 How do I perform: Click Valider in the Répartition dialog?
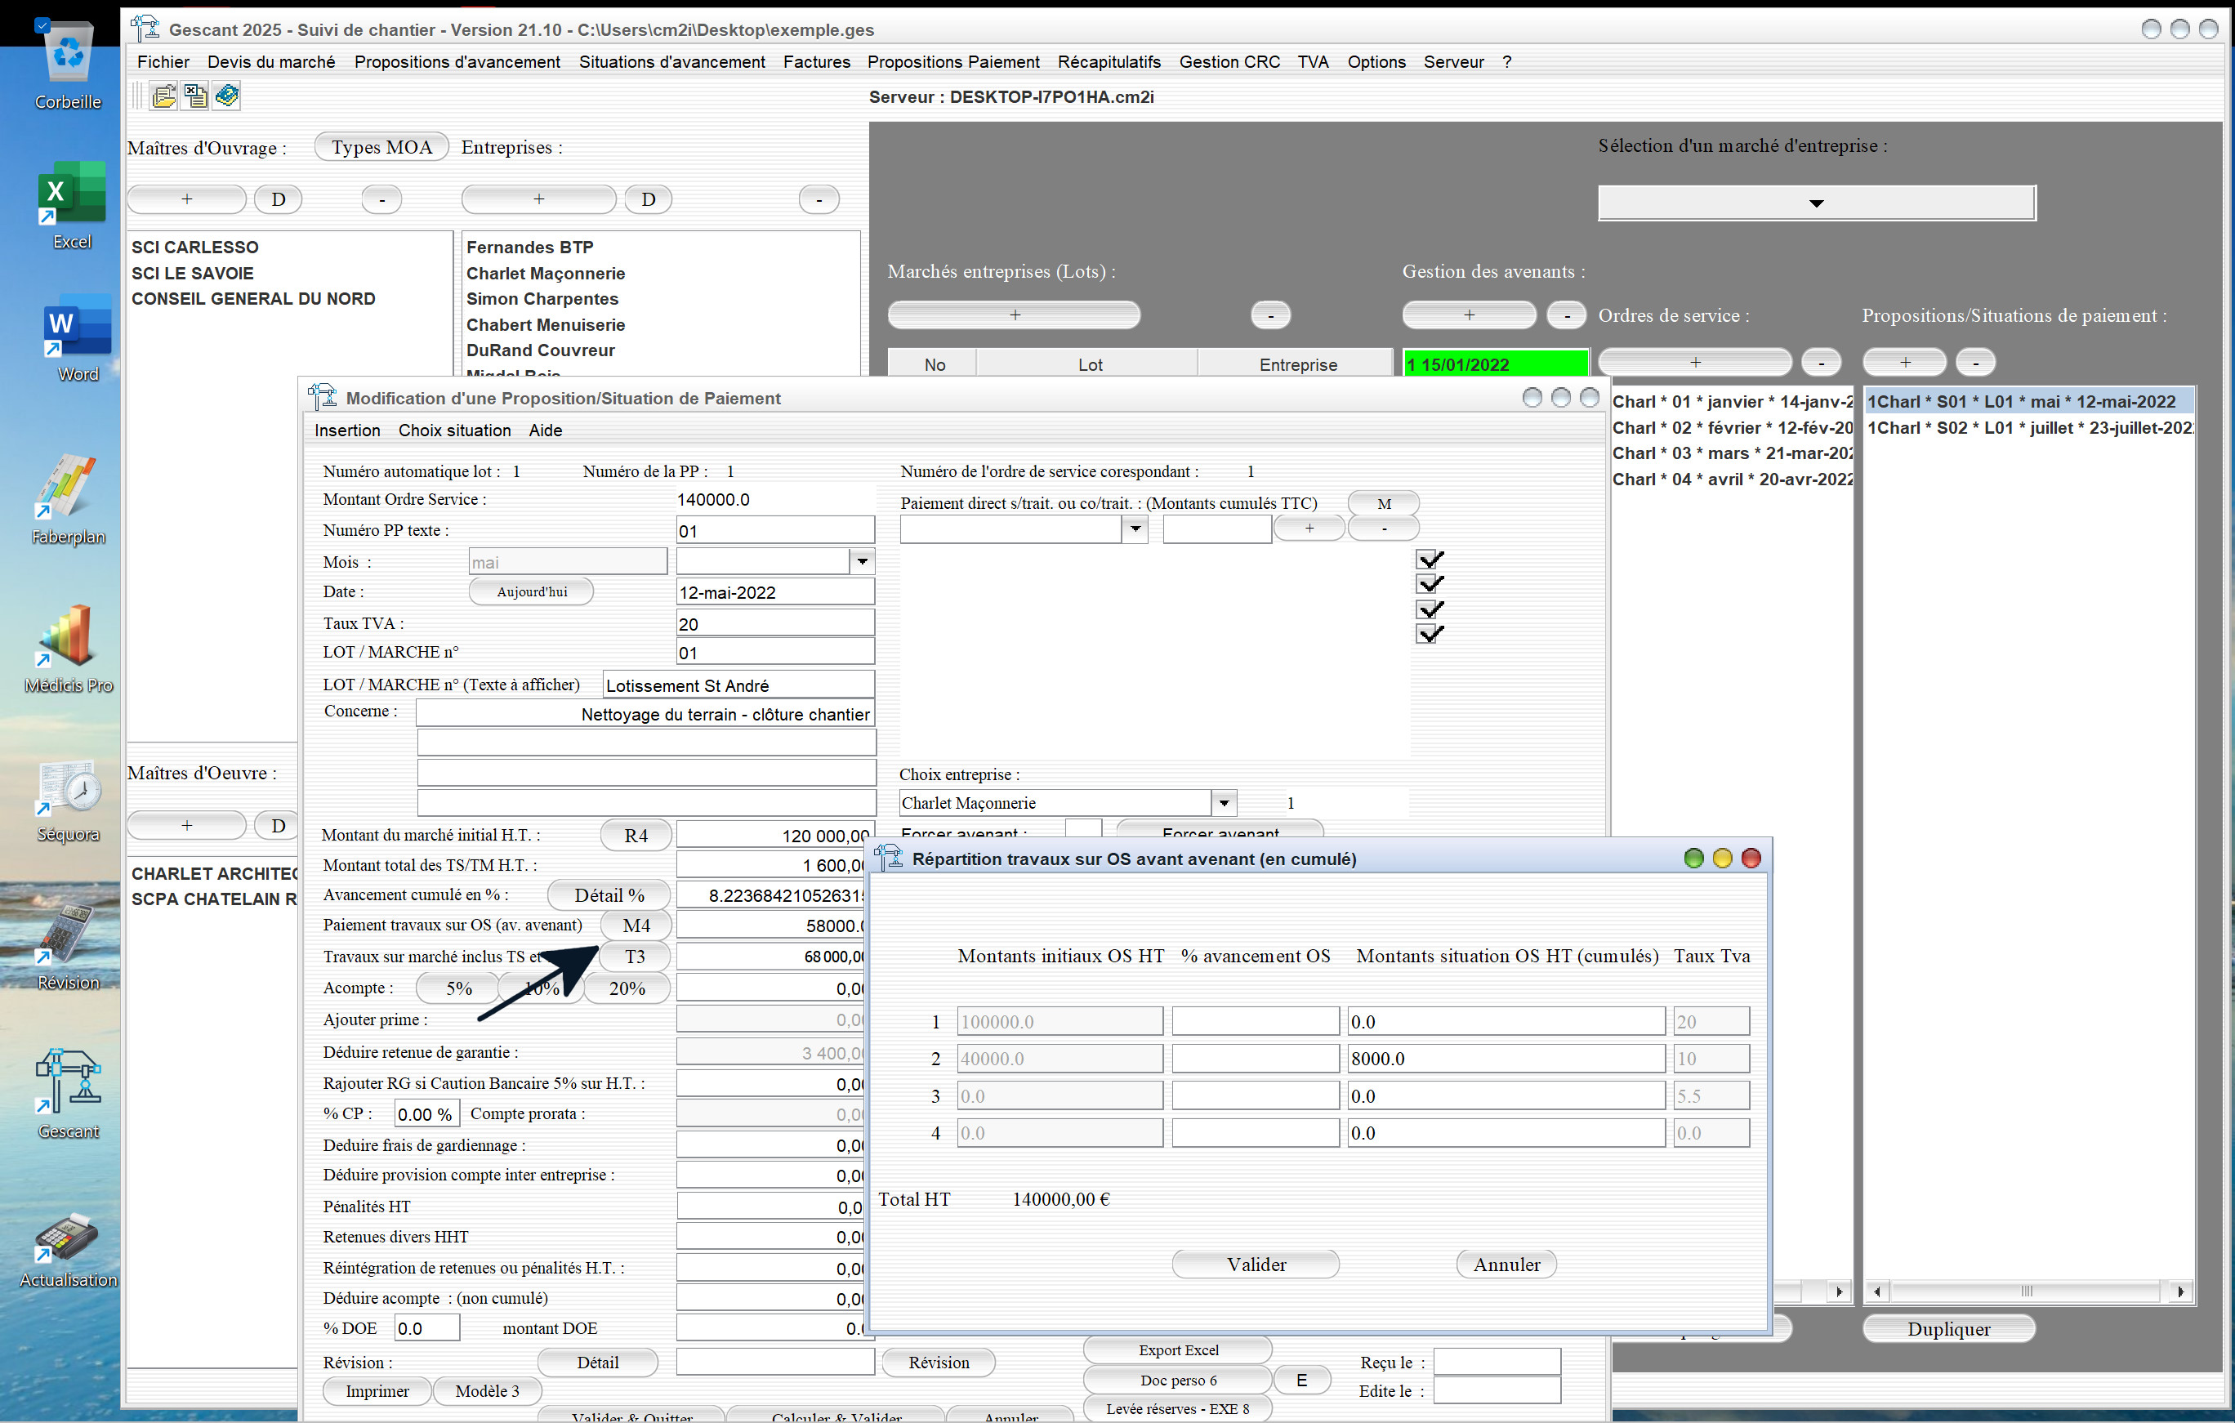coord(1256,1265)
